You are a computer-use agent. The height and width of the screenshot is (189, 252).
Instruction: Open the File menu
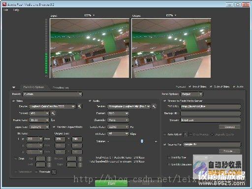[x=6, y=10]
